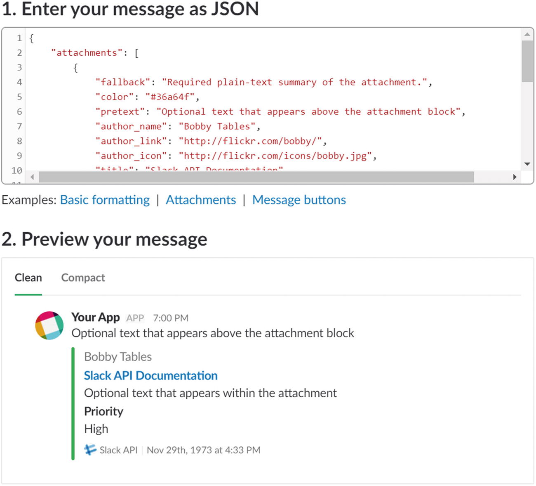This screenshot has height=486, width=536.
Task: Switch to the Clean preview tab
Action: (x=28, y=277)
